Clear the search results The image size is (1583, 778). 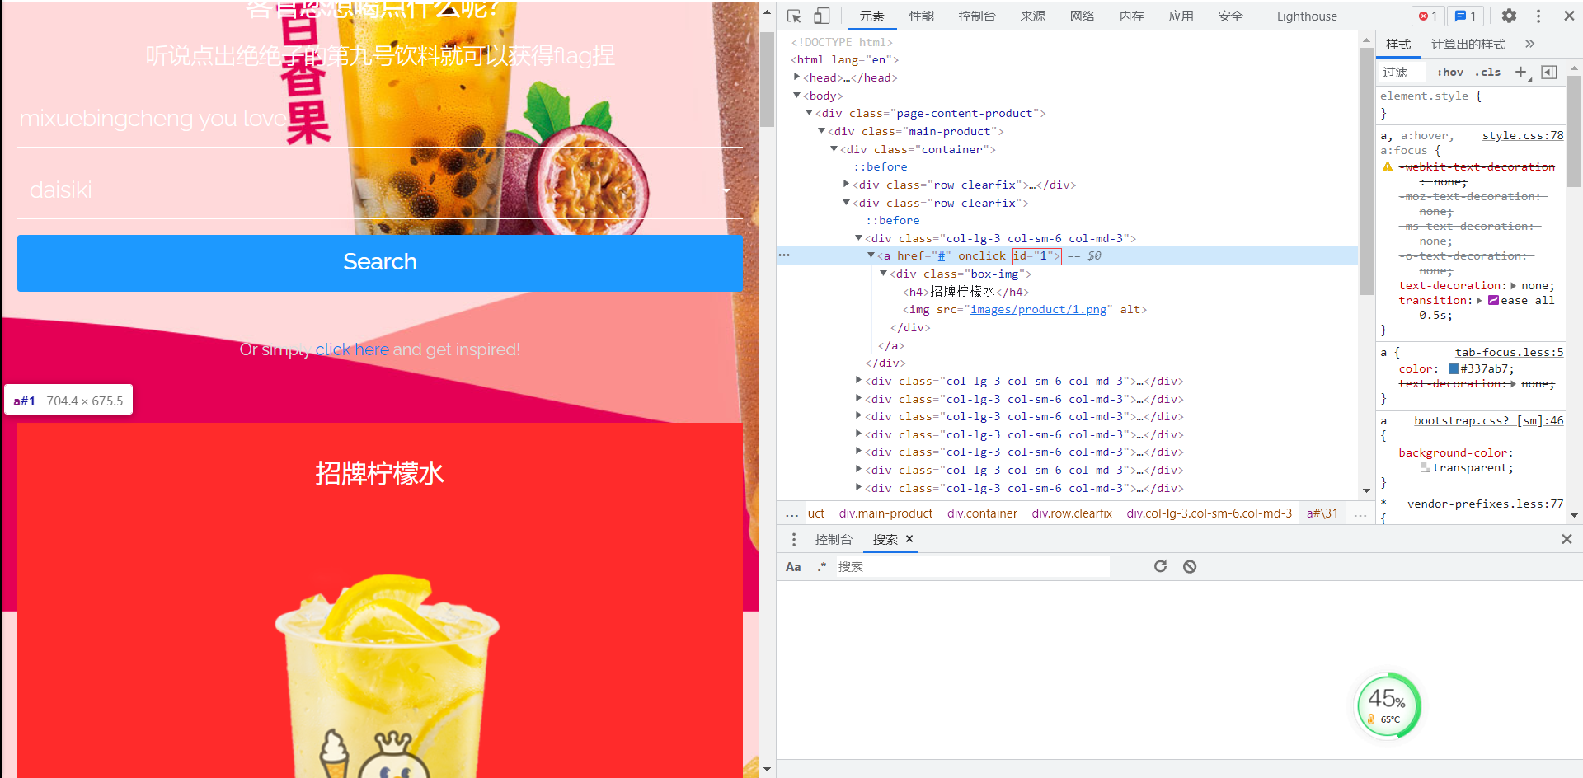1190,566
